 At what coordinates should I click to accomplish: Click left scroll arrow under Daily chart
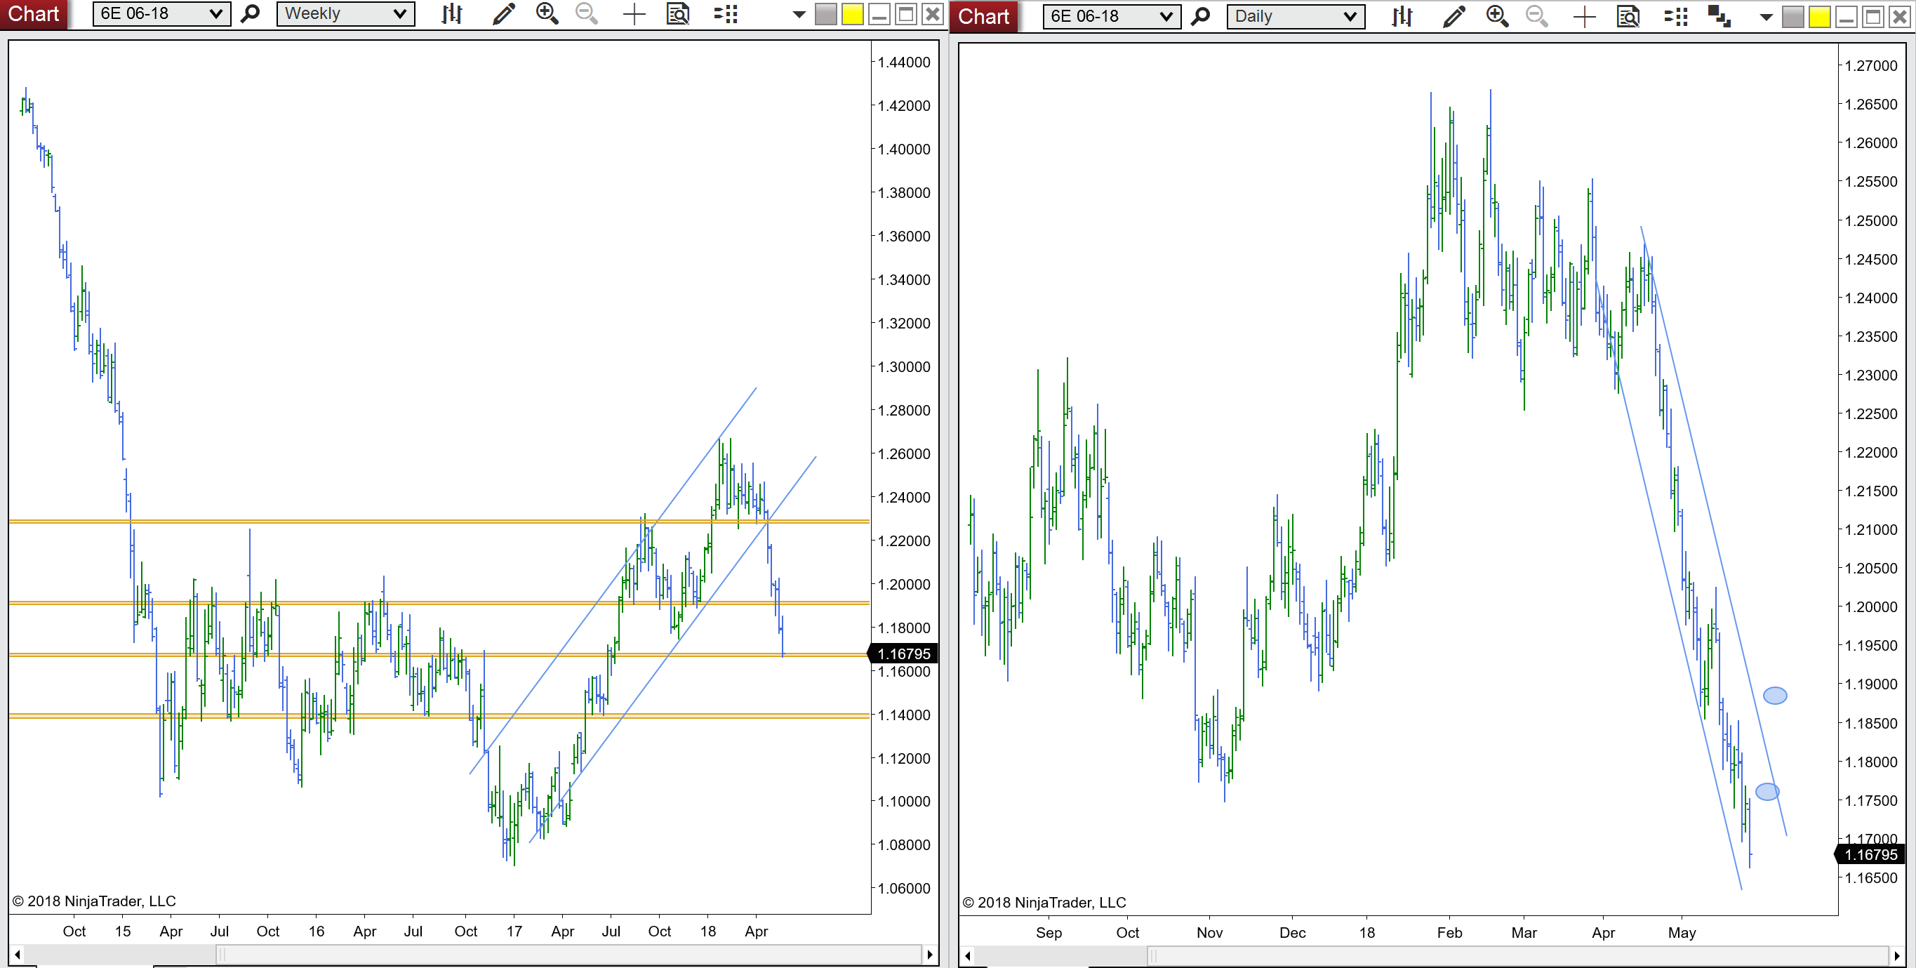pos(968,955)
